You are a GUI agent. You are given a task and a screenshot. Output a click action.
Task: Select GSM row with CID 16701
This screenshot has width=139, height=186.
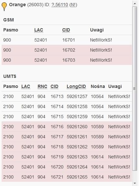(x=67, y=40)
